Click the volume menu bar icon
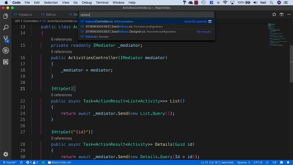This screenshot has height=165, width=293. point(255,2)
